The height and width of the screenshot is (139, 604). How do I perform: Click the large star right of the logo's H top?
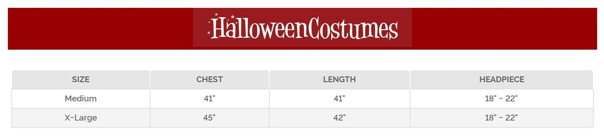click(233, 17)
